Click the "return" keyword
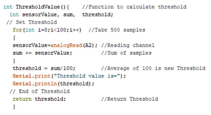Viewport: 211px width, 115px height. coord(22,99)
